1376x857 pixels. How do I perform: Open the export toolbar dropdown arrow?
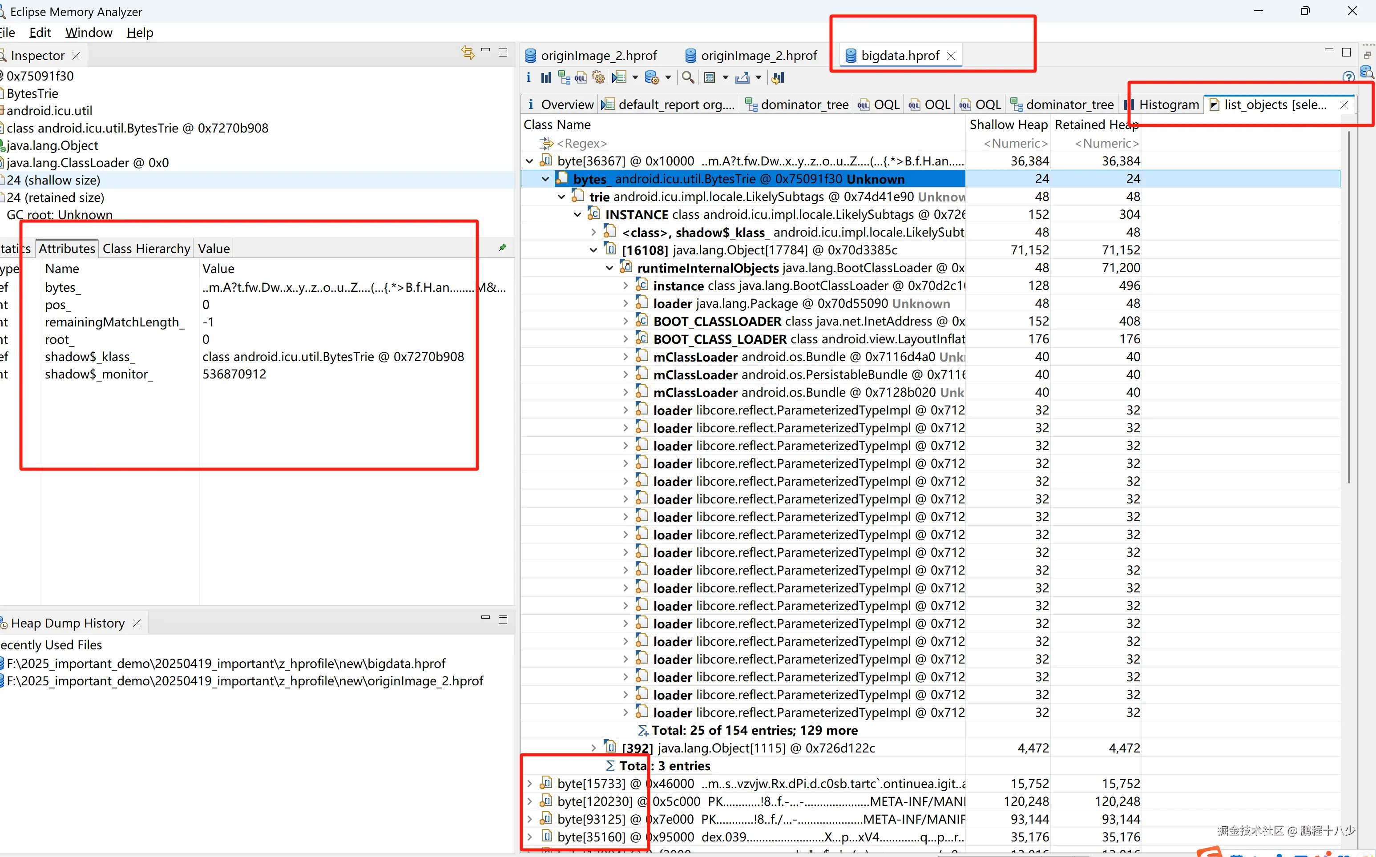(758, 78)
